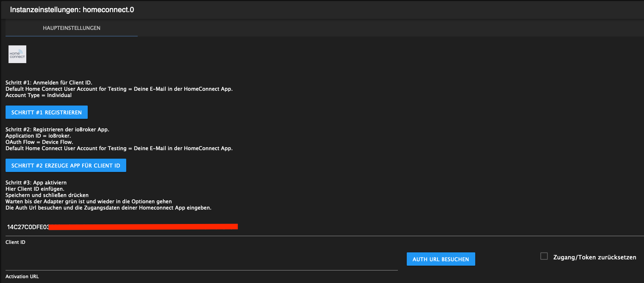
Task: Click 'Account Type = Individual' text
Action: (x=38, y=95)
